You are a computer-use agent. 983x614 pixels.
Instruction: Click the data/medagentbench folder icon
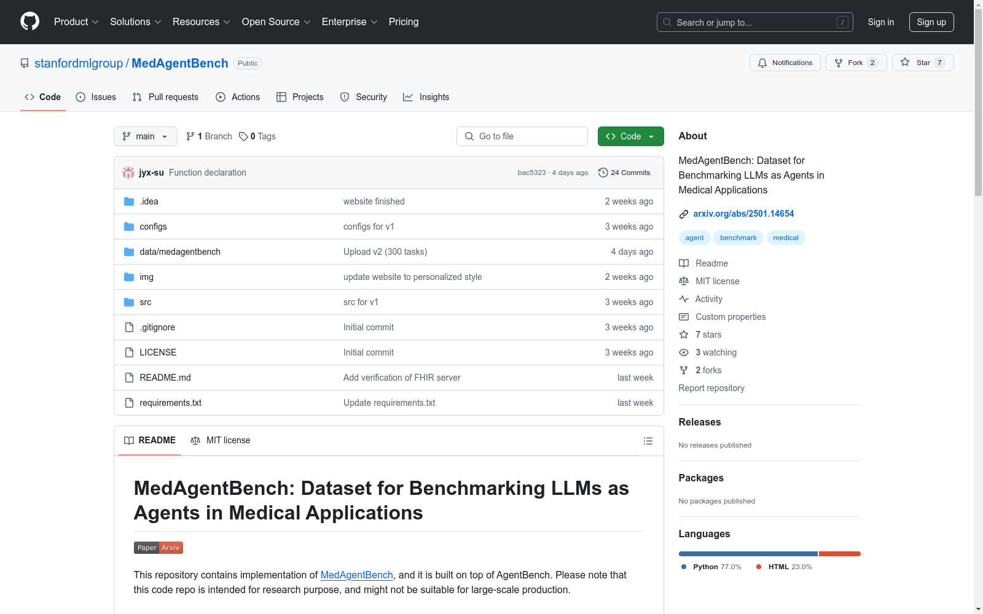click(129, 252)
